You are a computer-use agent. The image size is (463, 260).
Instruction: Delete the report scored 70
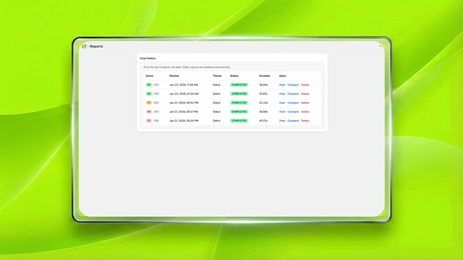coord(305,103)
